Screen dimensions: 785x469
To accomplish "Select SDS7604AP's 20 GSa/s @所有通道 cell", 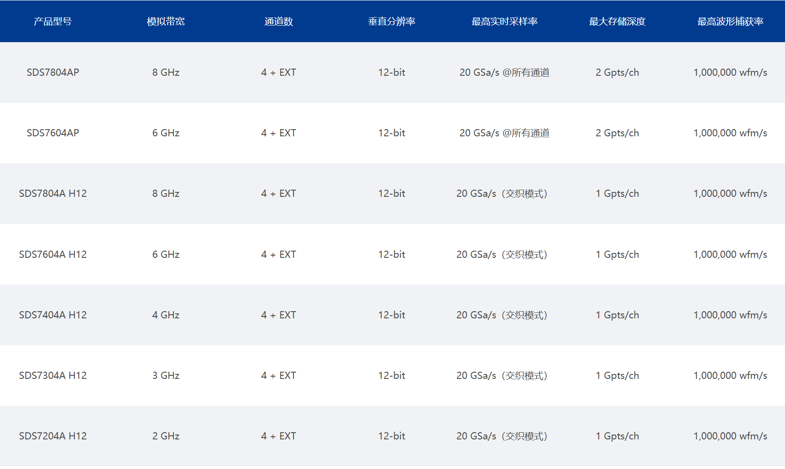I will (504, 133).
